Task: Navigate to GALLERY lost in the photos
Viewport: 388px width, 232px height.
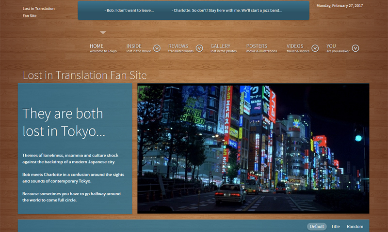Action: pyautogui.click(x=223, y=48)
